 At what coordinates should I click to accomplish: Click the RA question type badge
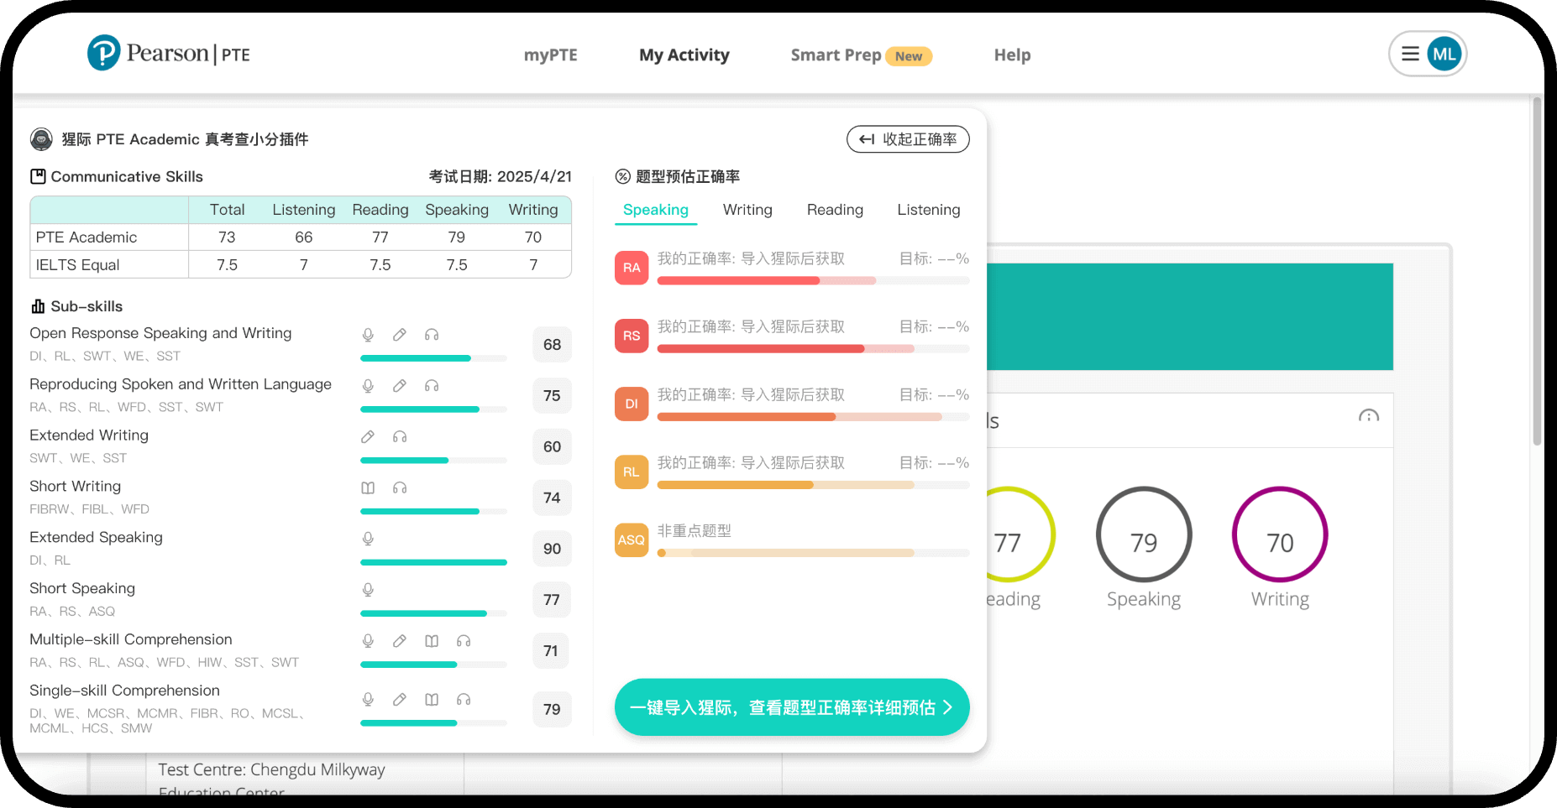[x=632, y=268]
